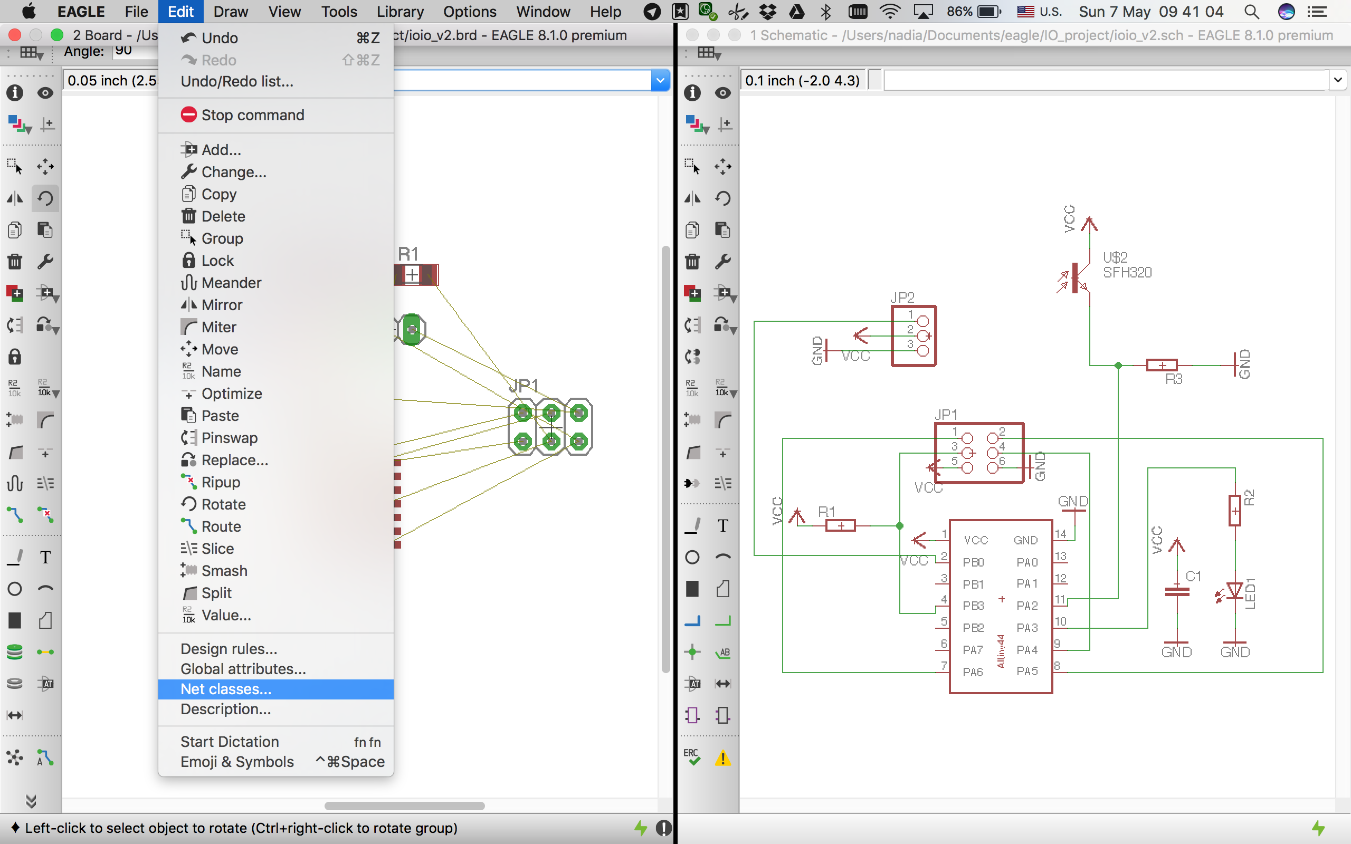Viewport: 1351px width, 844px height.
Task: Select Label tool in Schematic toolbar
Action: click(722, 652)
